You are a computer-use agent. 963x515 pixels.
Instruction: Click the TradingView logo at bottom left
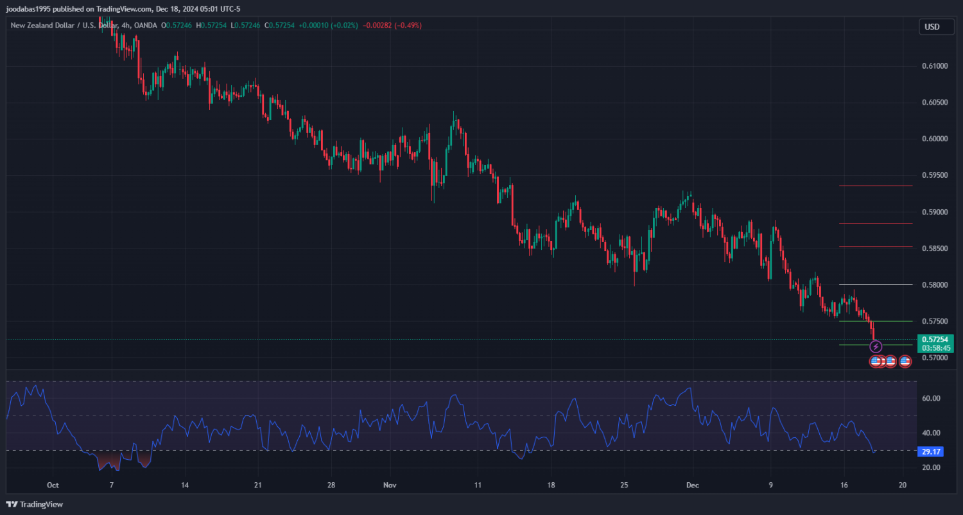35,504
